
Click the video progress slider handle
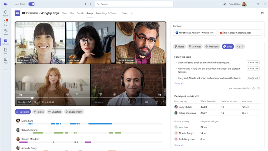pos(32,98)
